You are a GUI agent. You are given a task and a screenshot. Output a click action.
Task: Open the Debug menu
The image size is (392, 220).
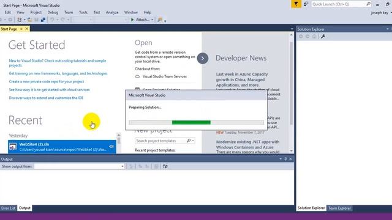pyautogui.click(x=53, y=12)
